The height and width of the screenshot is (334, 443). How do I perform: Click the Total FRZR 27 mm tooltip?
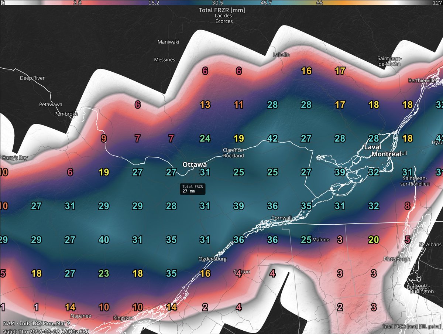click(x=192, y=189)
